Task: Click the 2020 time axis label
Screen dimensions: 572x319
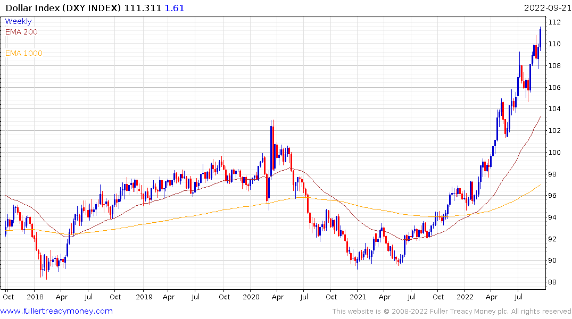Action: point(251,297)
